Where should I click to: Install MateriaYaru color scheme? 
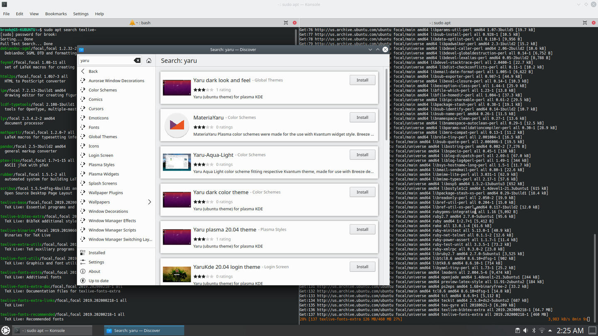(363, 117)
